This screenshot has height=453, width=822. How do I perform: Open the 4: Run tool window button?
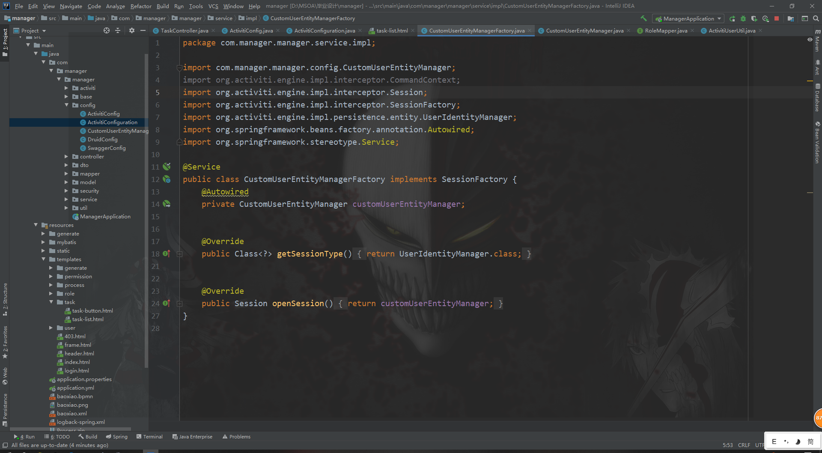(24, 437)
